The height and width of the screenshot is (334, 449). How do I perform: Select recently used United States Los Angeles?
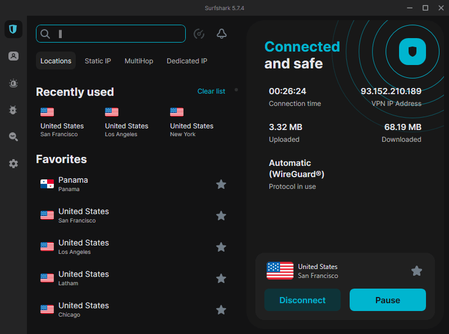point(127,122)
